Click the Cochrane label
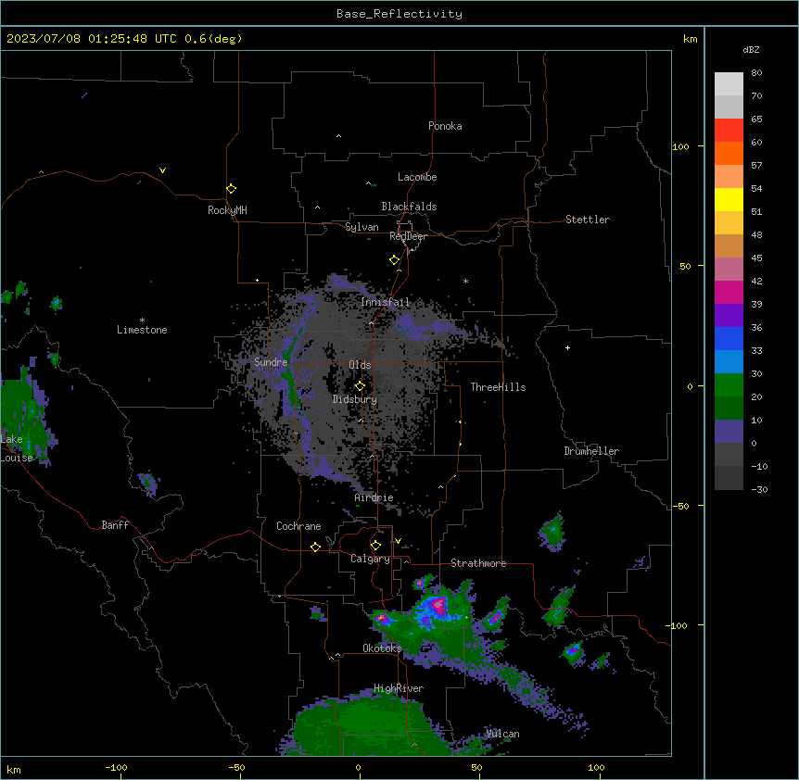Image resolution: width=799 pixels, height=780 pixels. [x=298, y=526]
